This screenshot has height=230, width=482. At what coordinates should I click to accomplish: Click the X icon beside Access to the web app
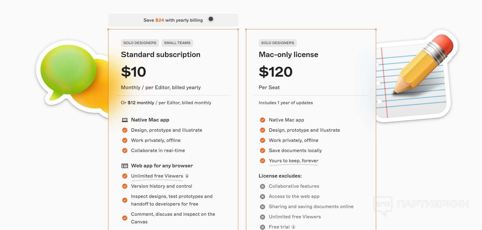tap(262, 197)
